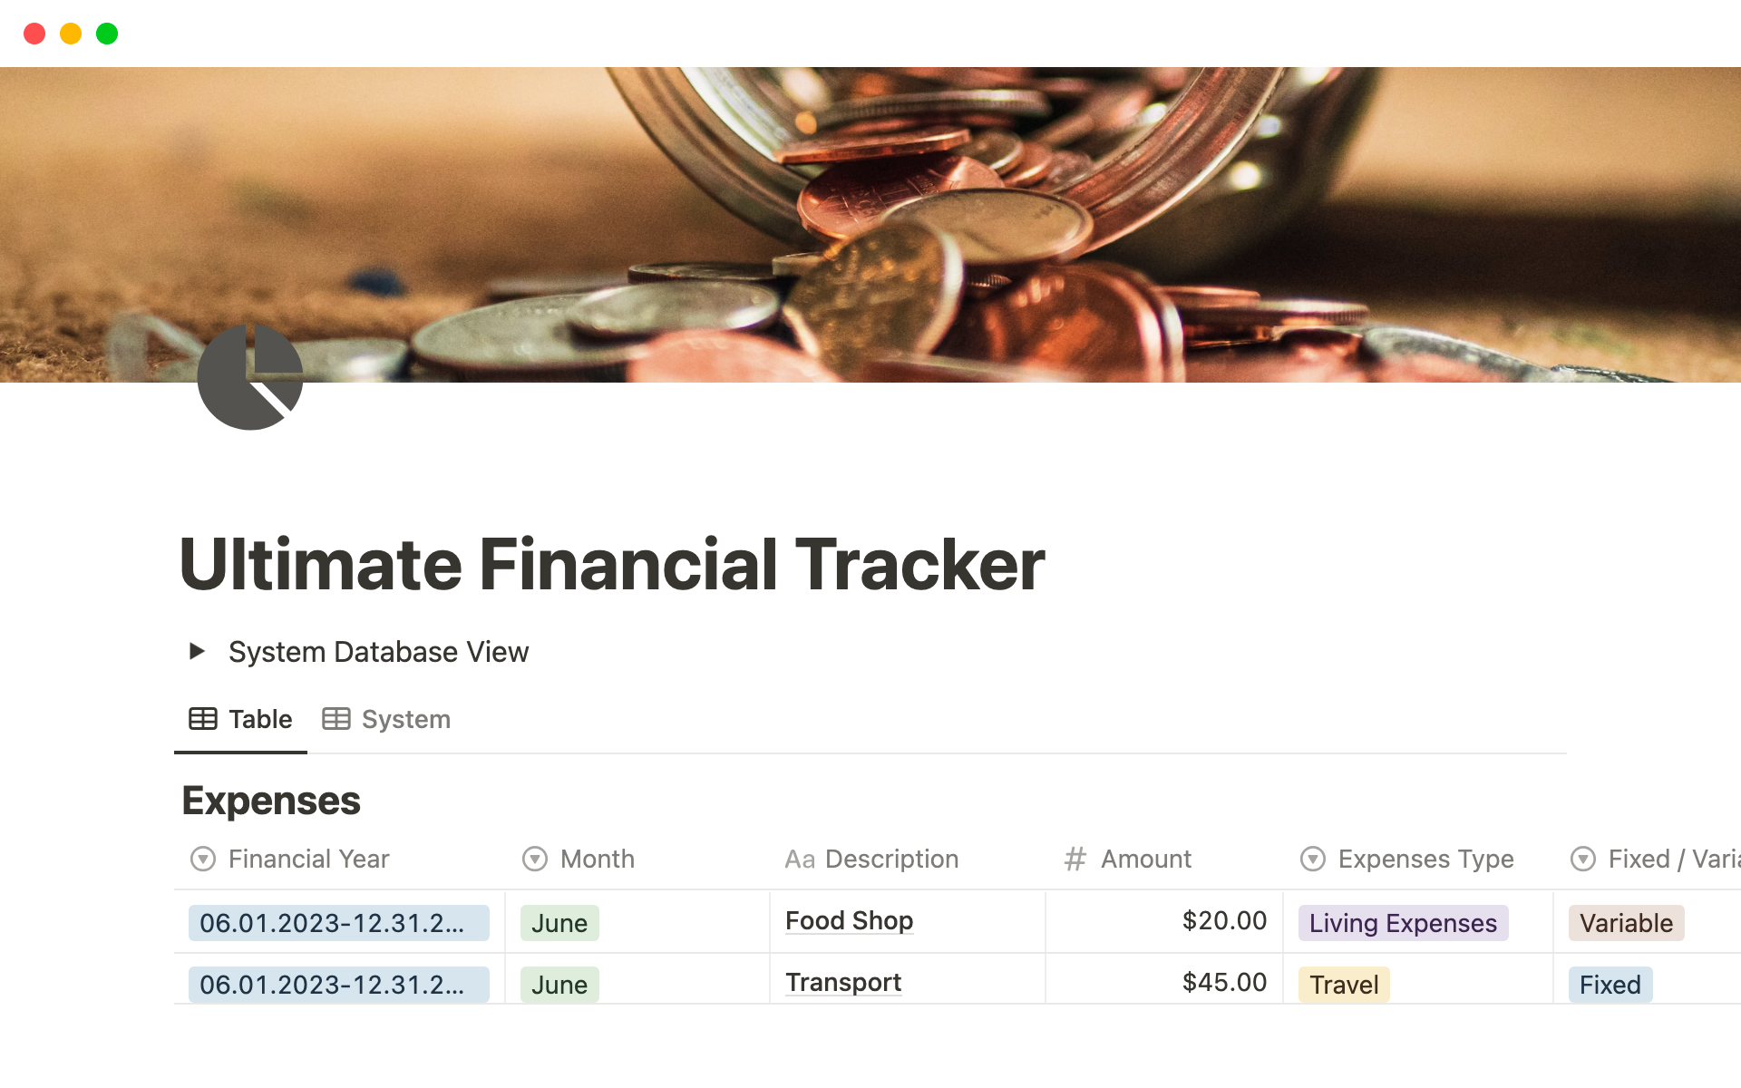Open the Variable tag dropdown

pos(1626,923)
